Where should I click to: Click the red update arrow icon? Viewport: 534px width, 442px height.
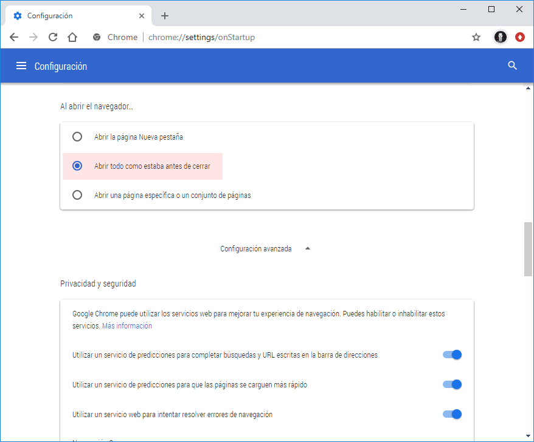pos(520,37)
